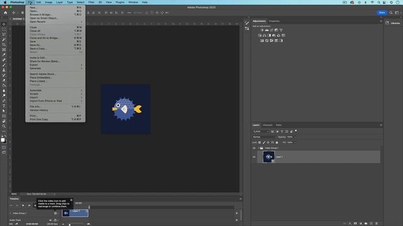403x226 pixels.
Task: Add a Levels adjustment
Action: coord(267,30)
